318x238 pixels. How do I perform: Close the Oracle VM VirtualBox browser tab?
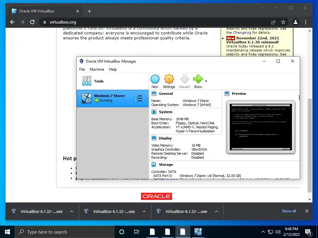coord(77,11)
